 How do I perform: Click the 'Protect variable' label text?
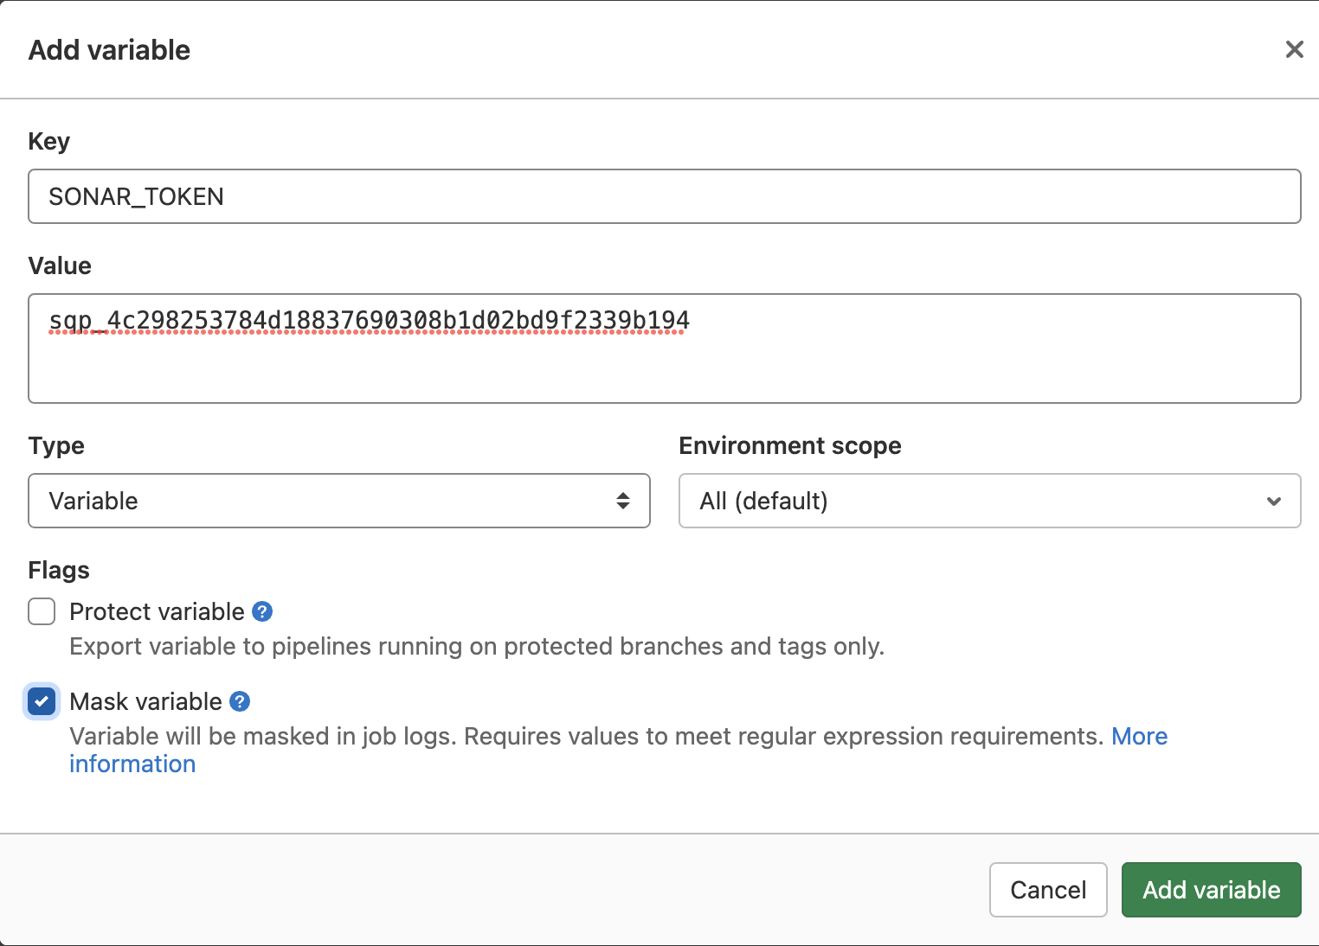pos(157,611)
